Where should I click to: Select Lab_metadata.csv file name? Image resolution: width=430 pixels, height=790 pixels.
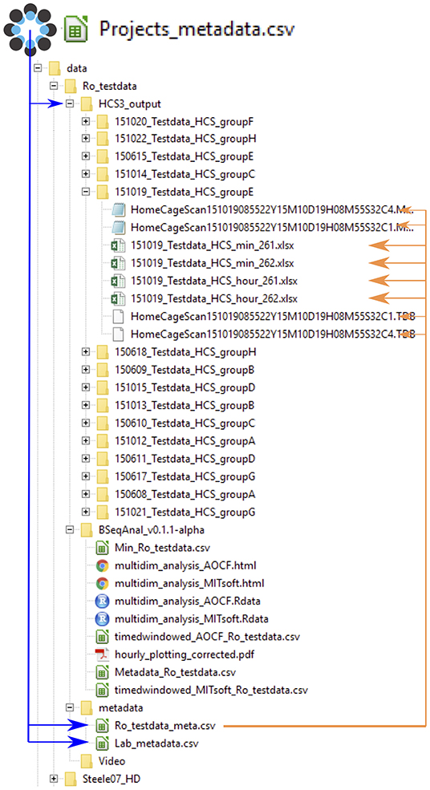156,743
